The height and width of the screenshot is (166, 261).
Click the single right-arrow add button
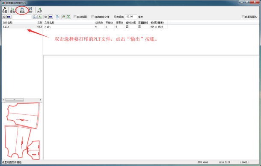pos(4,17)
